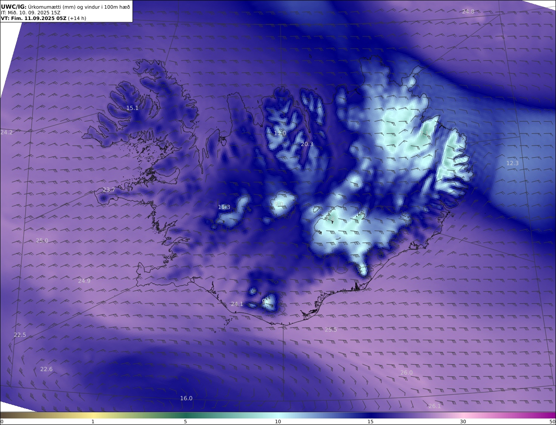
Task: Click the 25.0 value on the map
Action: (42, 240)
